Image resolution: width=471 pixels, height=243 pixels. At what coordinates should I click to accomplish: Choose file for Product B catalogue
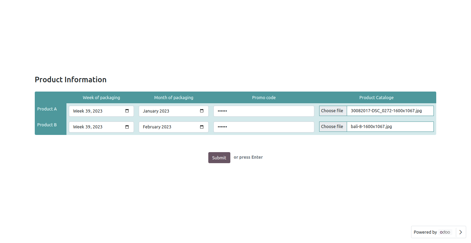click(333, 127)
